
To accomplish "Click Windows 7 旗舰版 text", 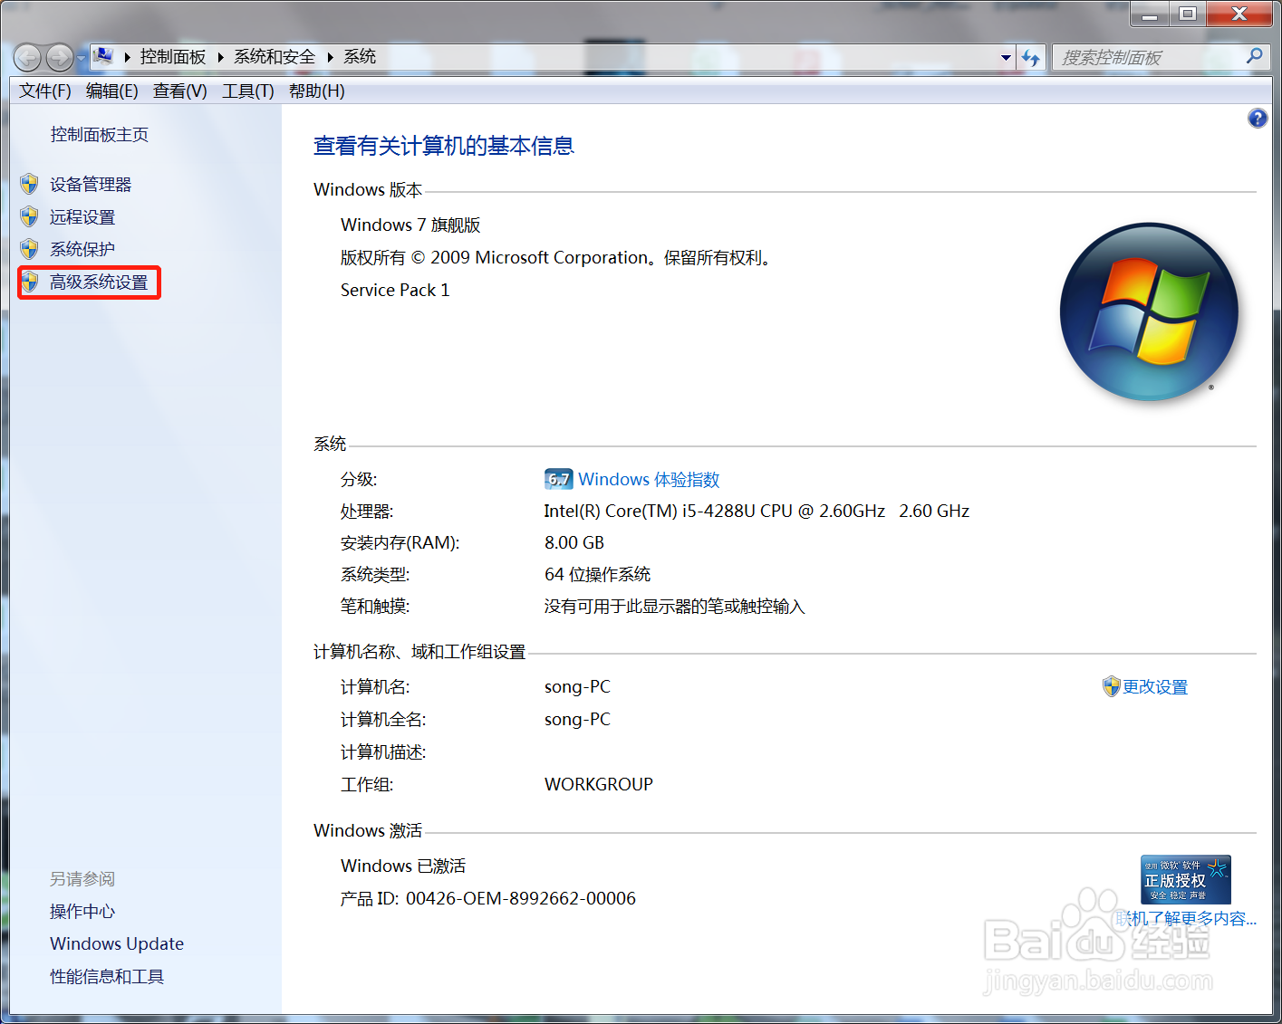I will coord(410,225).
